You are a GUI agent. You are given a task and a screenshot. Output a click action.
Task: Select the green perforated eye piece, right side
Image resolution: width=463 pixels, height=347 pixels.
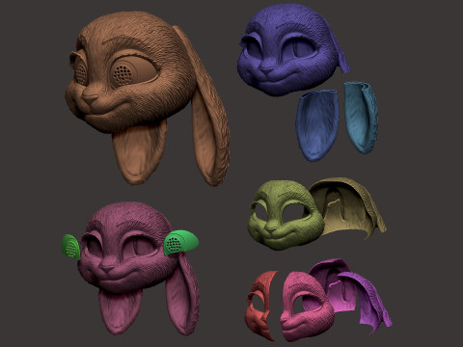pos(180,243)
